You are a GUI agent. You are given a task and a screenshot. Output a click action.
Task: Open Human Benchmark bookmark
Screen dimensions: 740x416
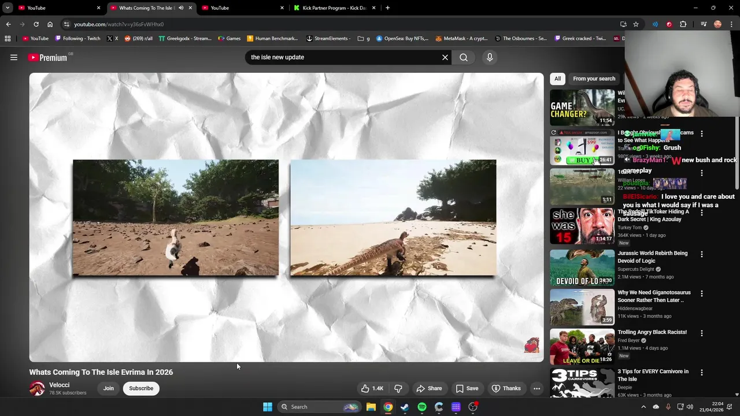pyautogui.click(x=272, y=39)
